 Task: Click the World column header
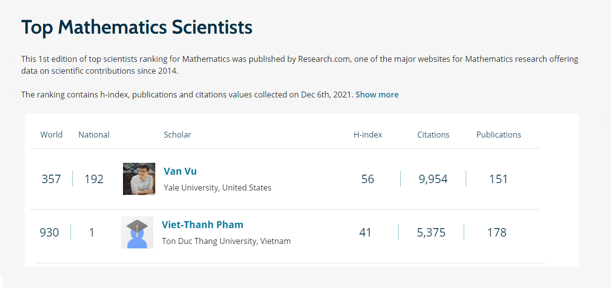coord(52,135)
